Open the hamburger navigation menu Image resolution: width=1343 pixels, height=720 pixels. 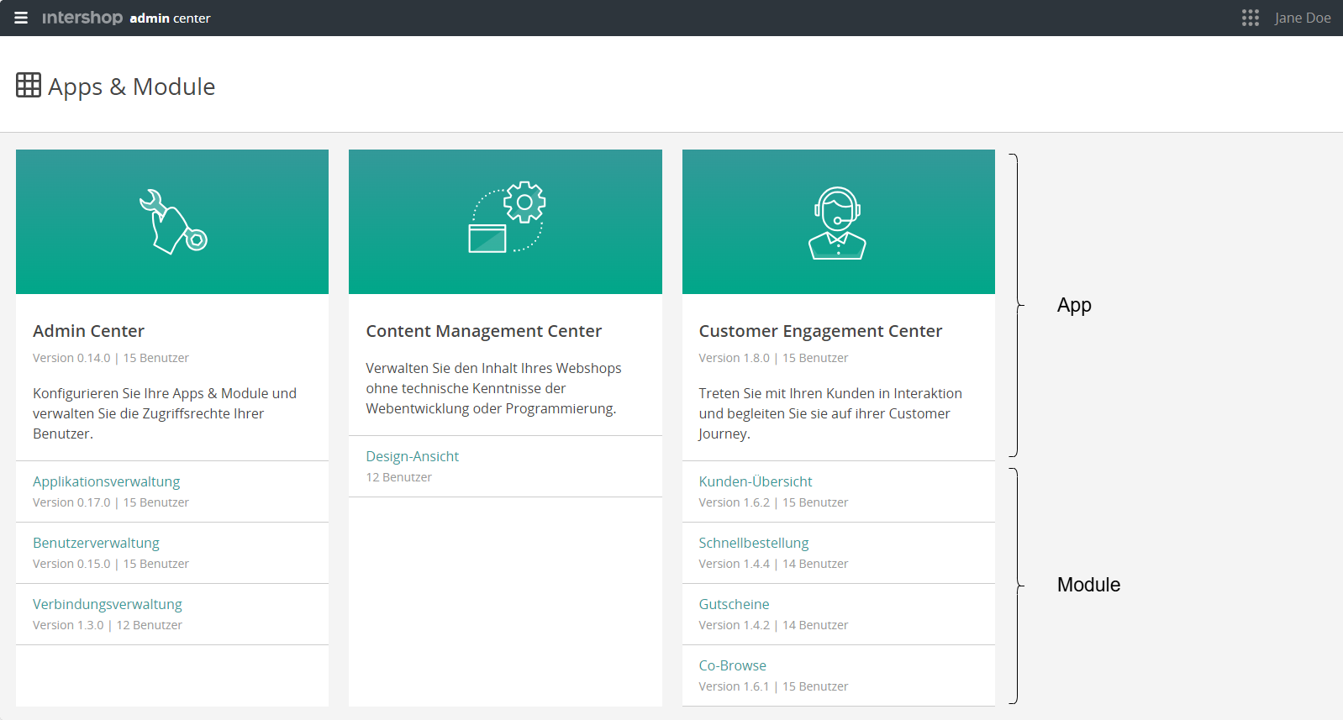point(21,18)
